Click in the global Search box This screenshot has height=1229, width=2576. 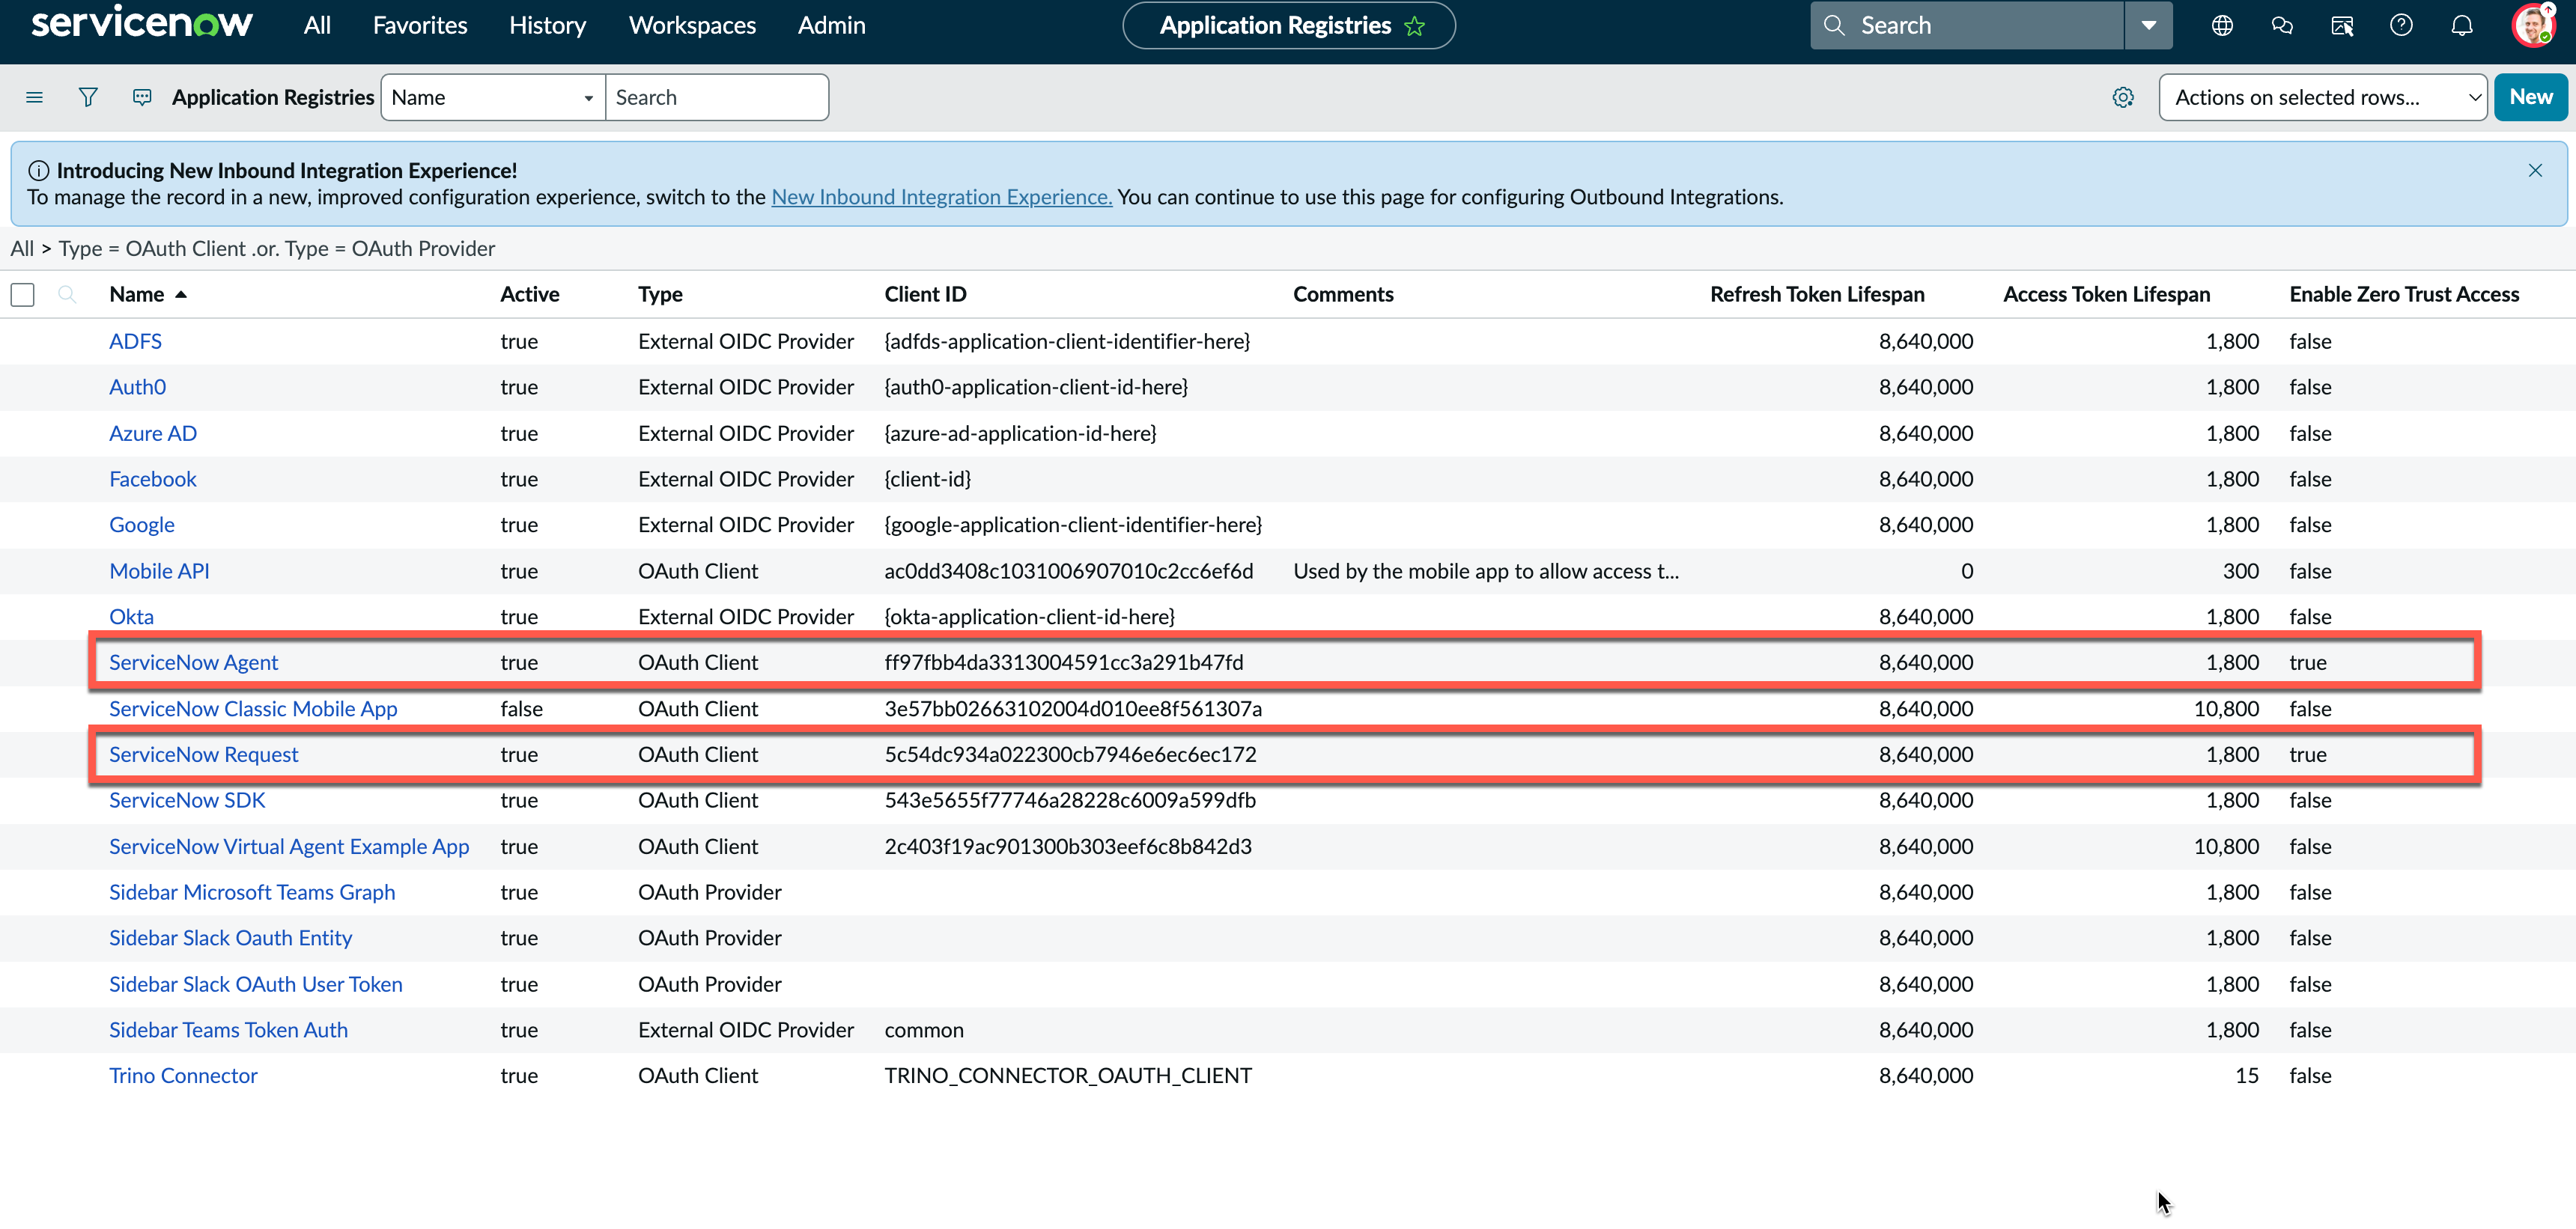[x=1967, y=25]
